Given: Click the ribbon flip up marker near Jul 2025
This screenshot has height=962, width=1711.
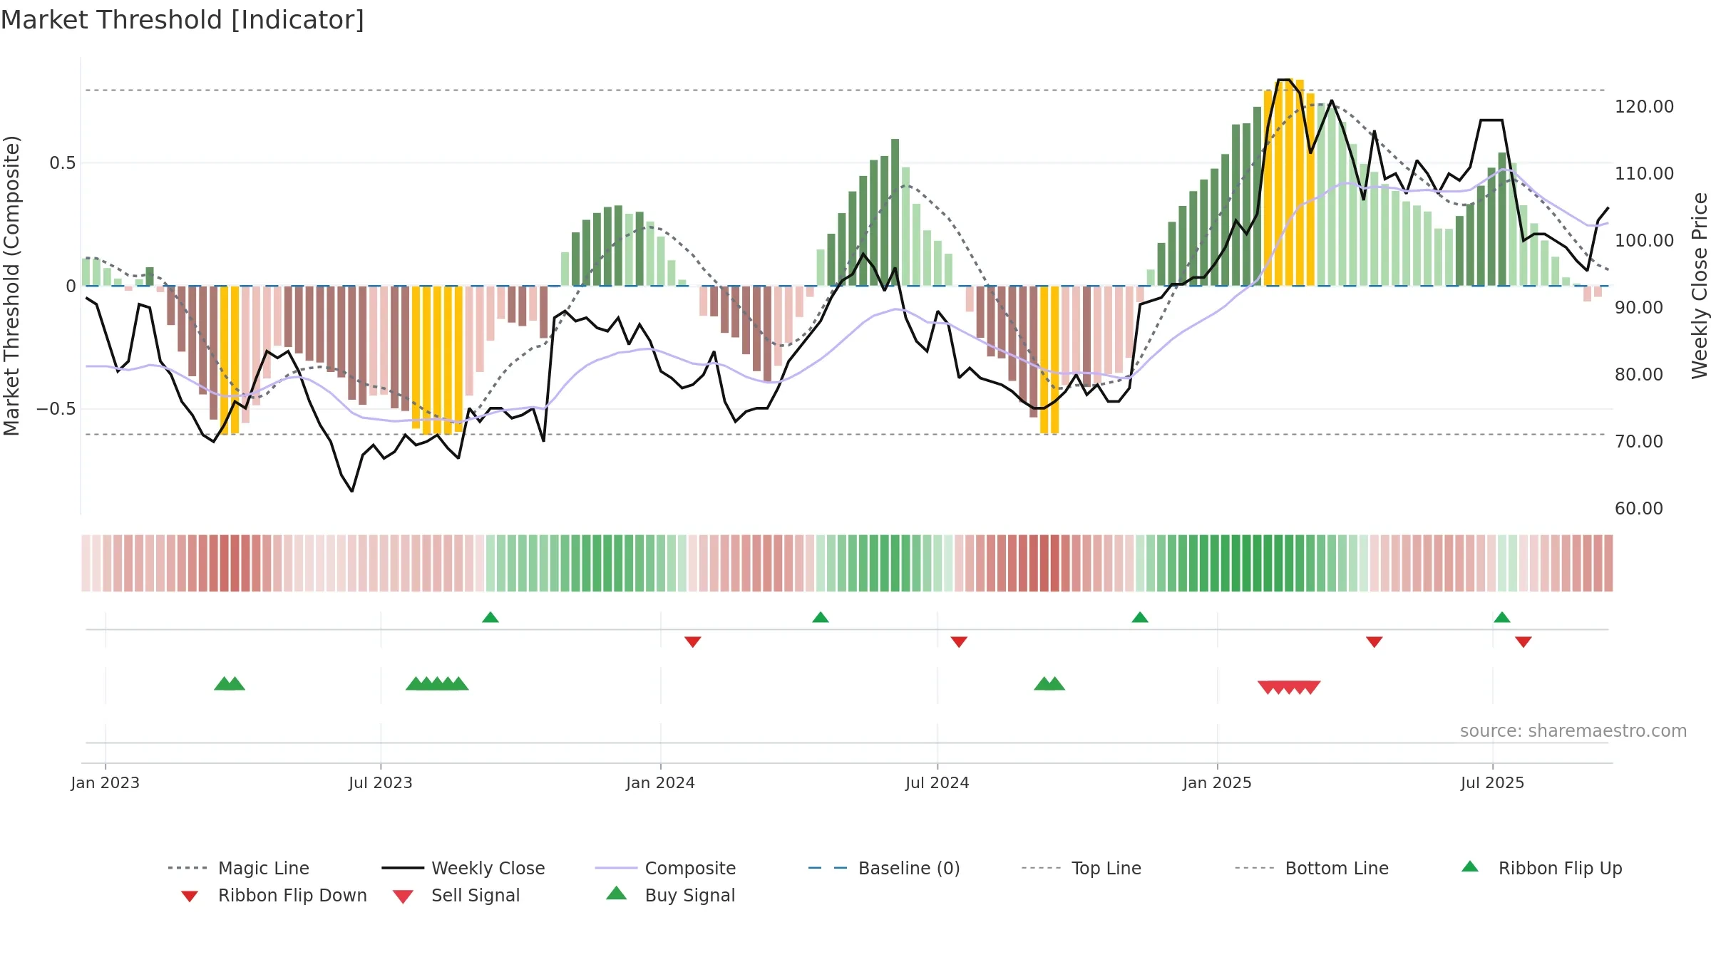Looking at the screenshot, I should (1502, 617).
